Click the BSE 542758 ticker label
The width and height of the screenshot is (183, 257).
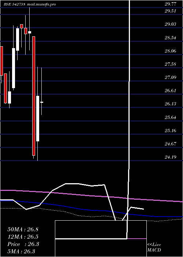(x=15, y=4)
